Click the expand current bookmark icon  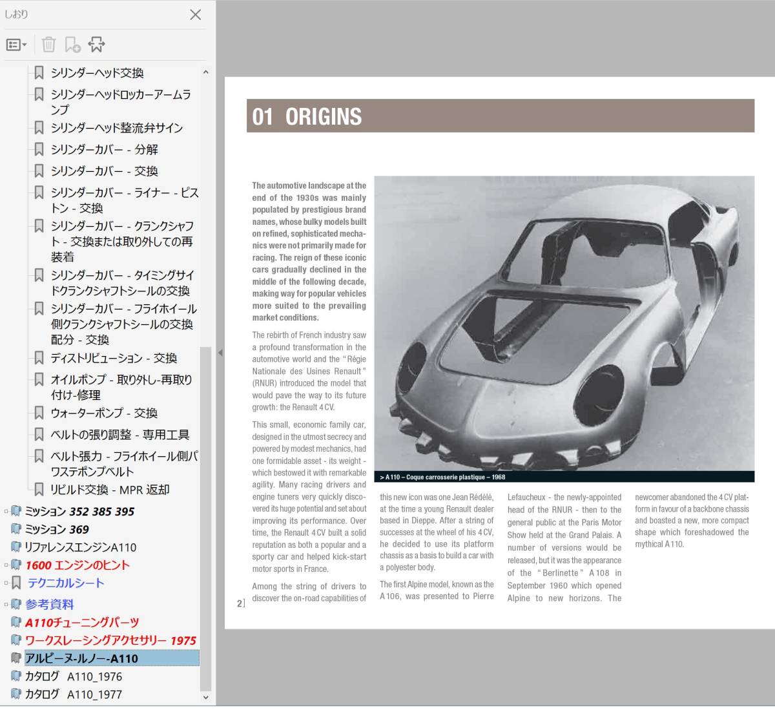97,45
